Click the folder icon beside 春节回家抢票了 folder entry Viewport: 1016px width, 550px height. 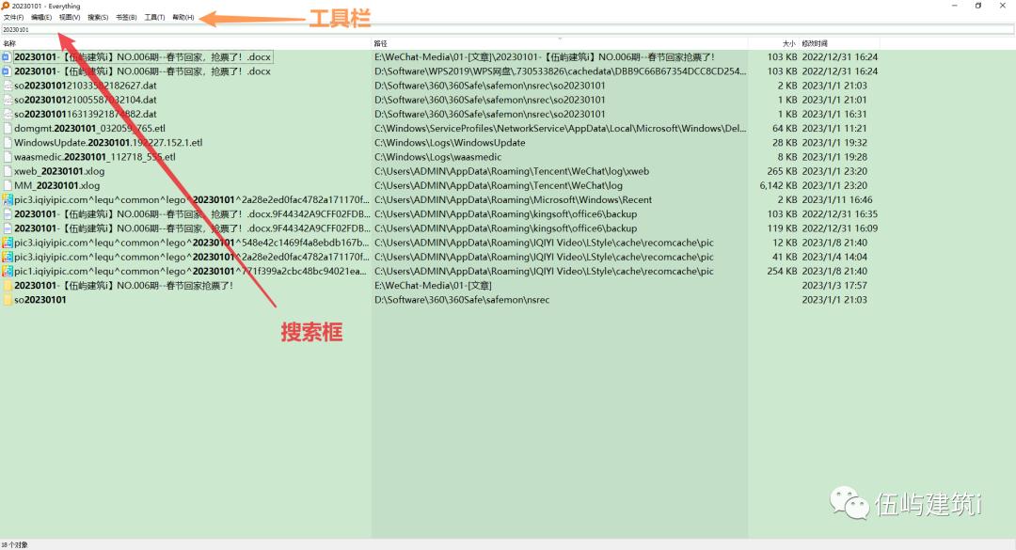[x=9, y=285]
